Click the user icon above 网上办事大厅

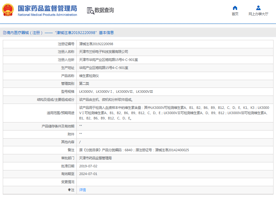258,8
